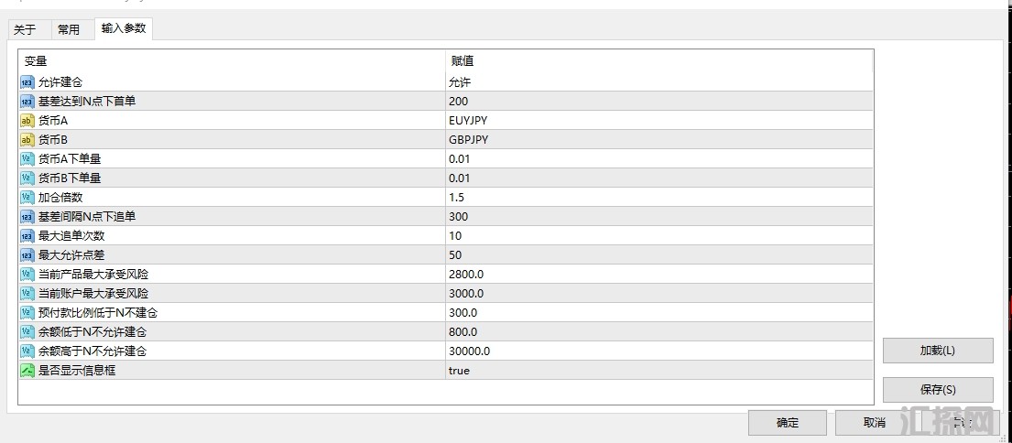Viewport: 1012px width, 443px height.
Task: Click the 取消 button
Action: pos(875,422)
